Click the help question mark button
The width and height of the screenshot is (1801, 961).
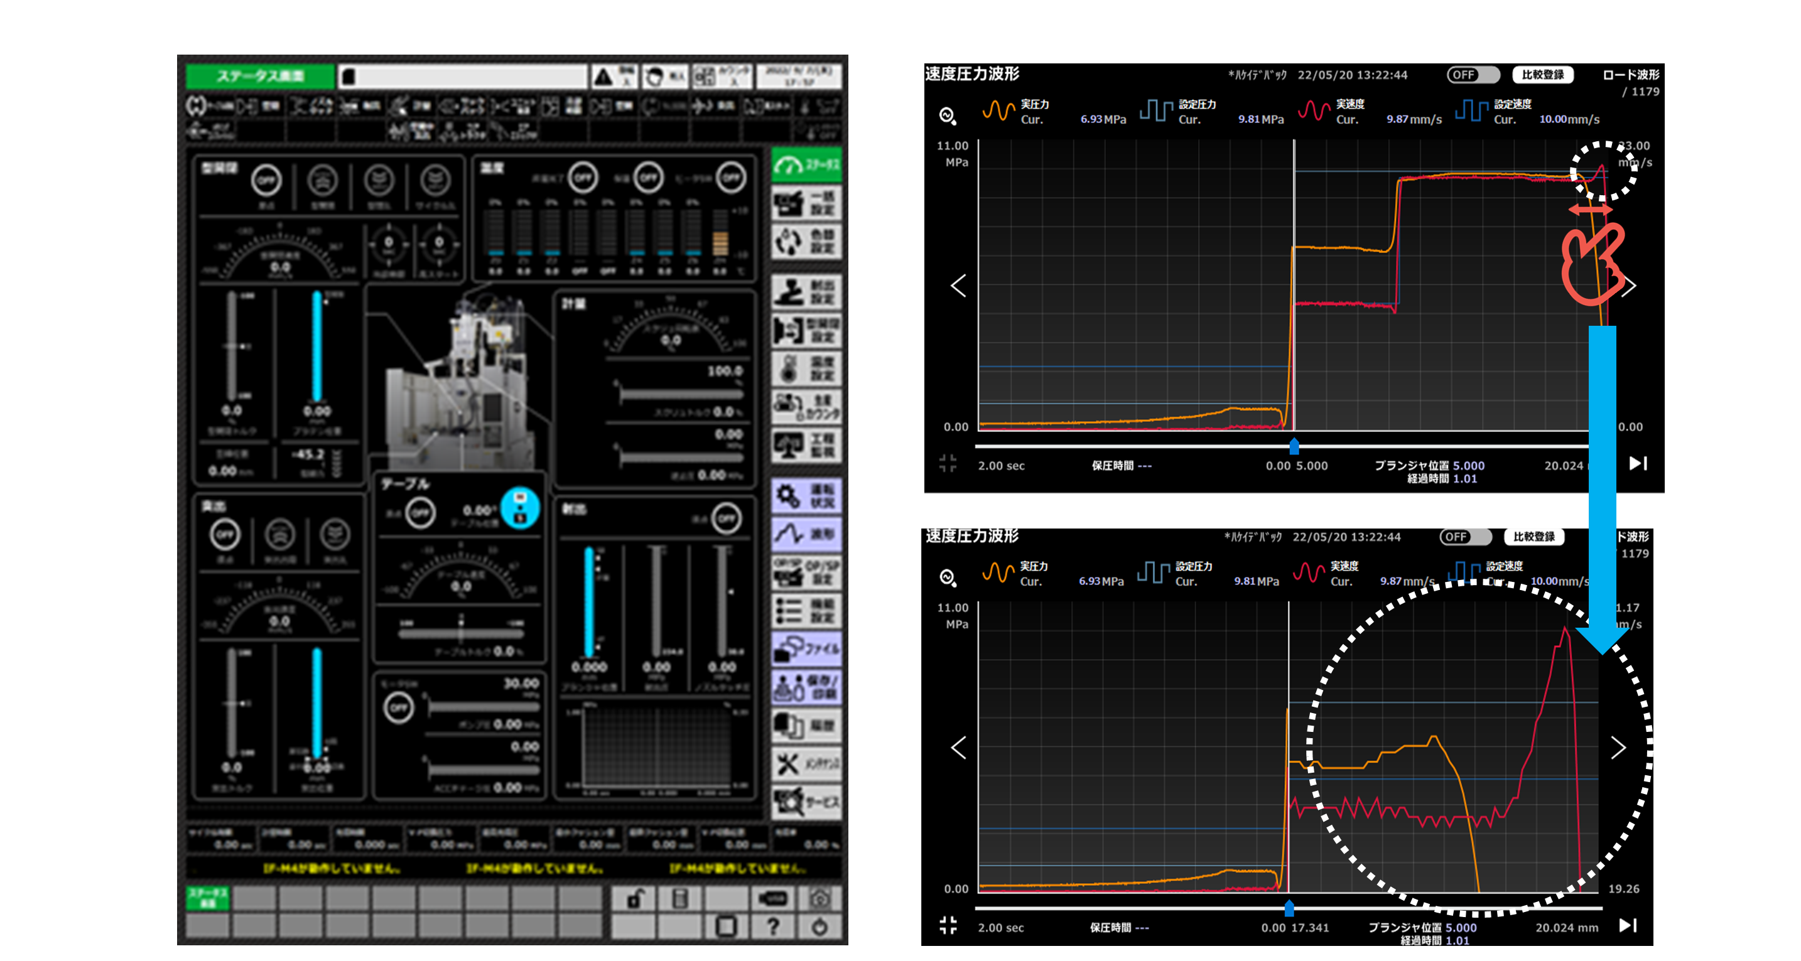[772, 926]
